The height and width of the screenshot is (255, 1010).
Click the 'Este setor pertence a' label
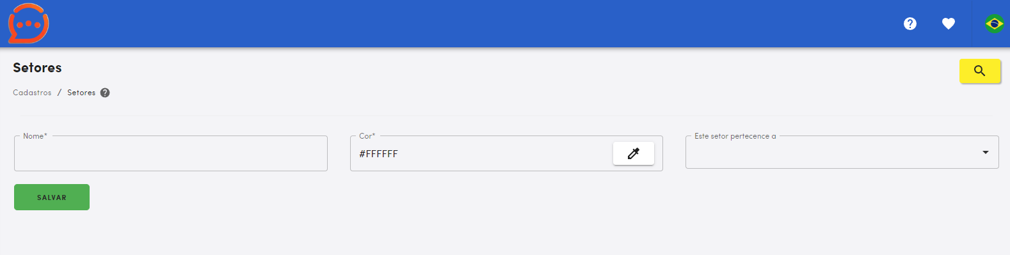click(735, 136)
